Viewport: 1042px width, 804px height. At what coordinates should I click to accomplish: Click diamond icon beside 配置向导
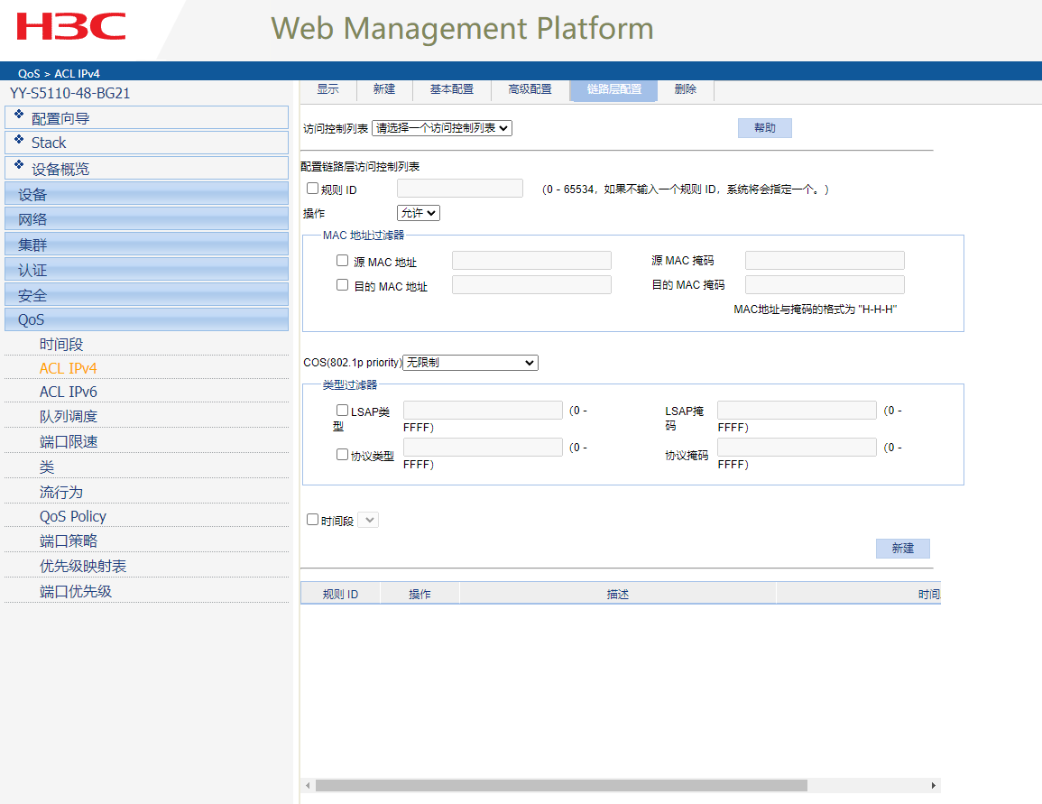(19, 114)
